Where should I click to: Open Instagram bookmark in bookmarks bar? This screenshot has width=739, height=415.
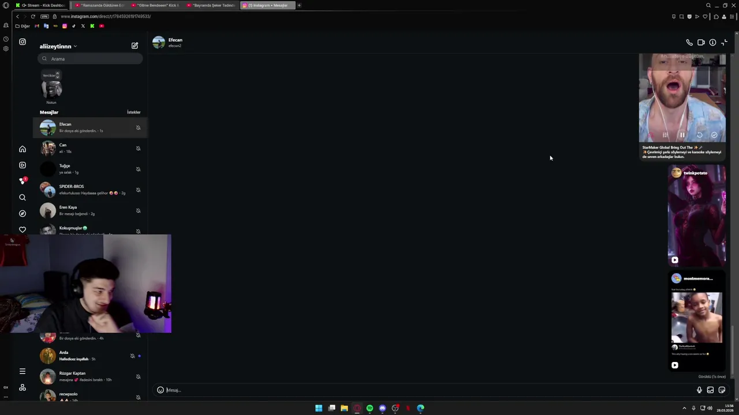point(65,26)
